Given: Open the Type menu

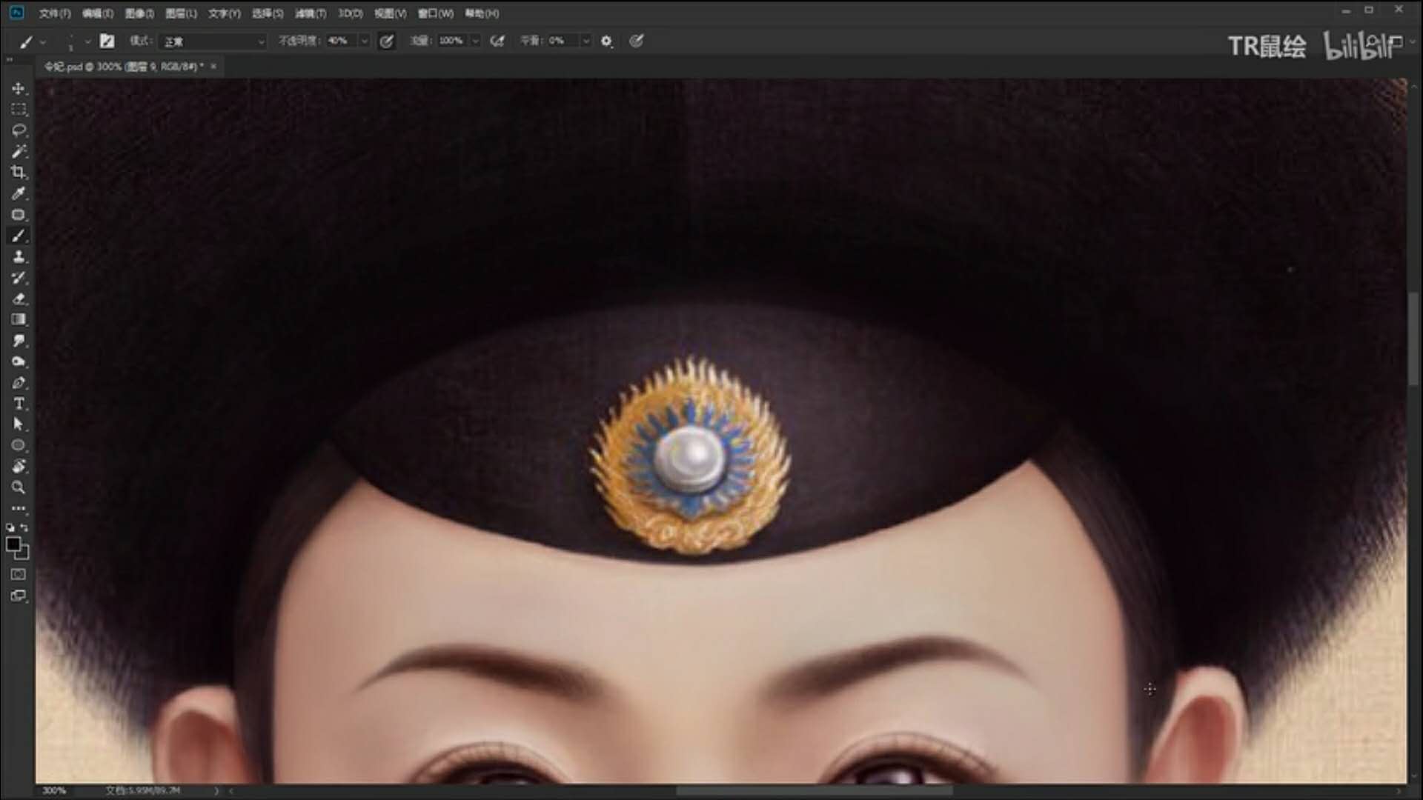Looking at the screenshot, I should [x=225, y=13].
